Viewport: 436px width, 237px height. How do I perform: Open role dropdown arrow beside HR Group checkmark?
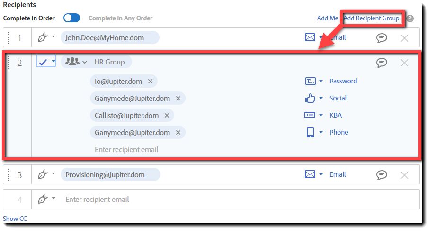pos(53,61)
